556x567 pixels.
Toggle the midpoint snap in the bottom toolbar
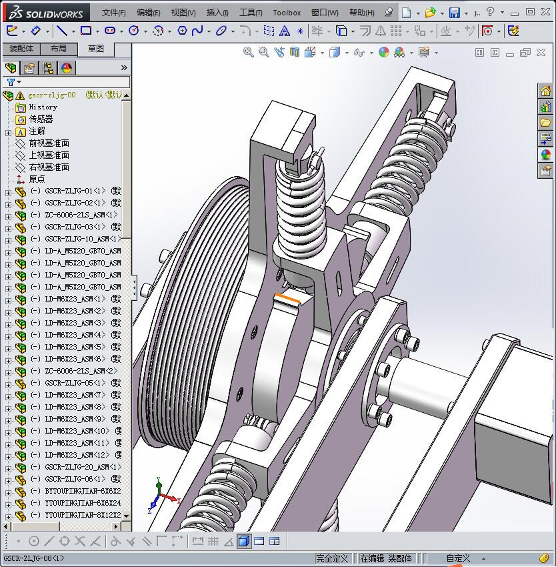click(49, 542)
